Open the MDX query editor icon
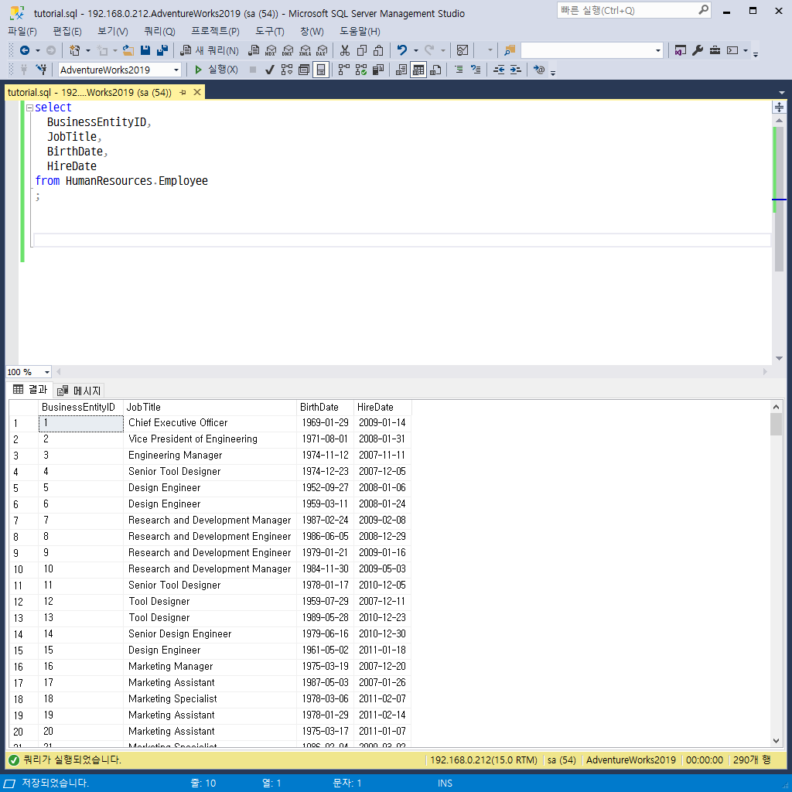Image resolution: width=792 pixels, height=792 pixels. (x=270, y=50)
